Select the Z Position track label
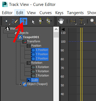The height and width of the screenshot is (101, 96). click(42, 58)
